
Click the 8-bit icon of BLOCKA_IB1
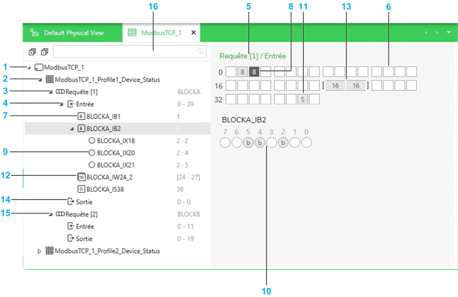click(81, 116)
